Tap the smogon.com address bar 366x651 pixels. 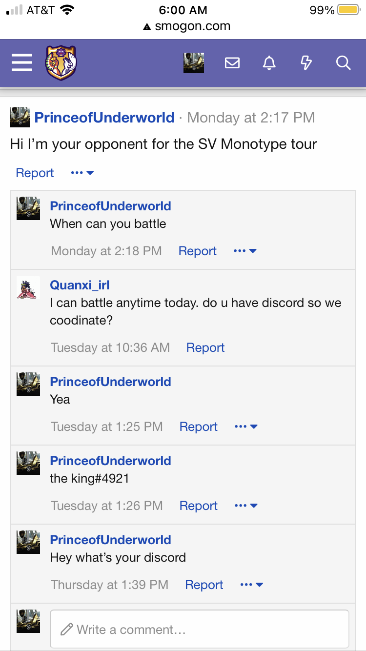(x=186, y=27)
